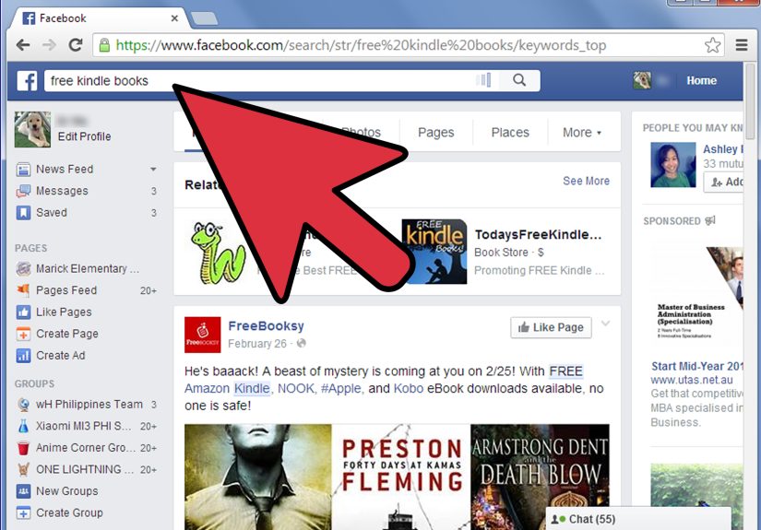
Task: Click the Pages Feed flag icon
Action: [23, 290]
